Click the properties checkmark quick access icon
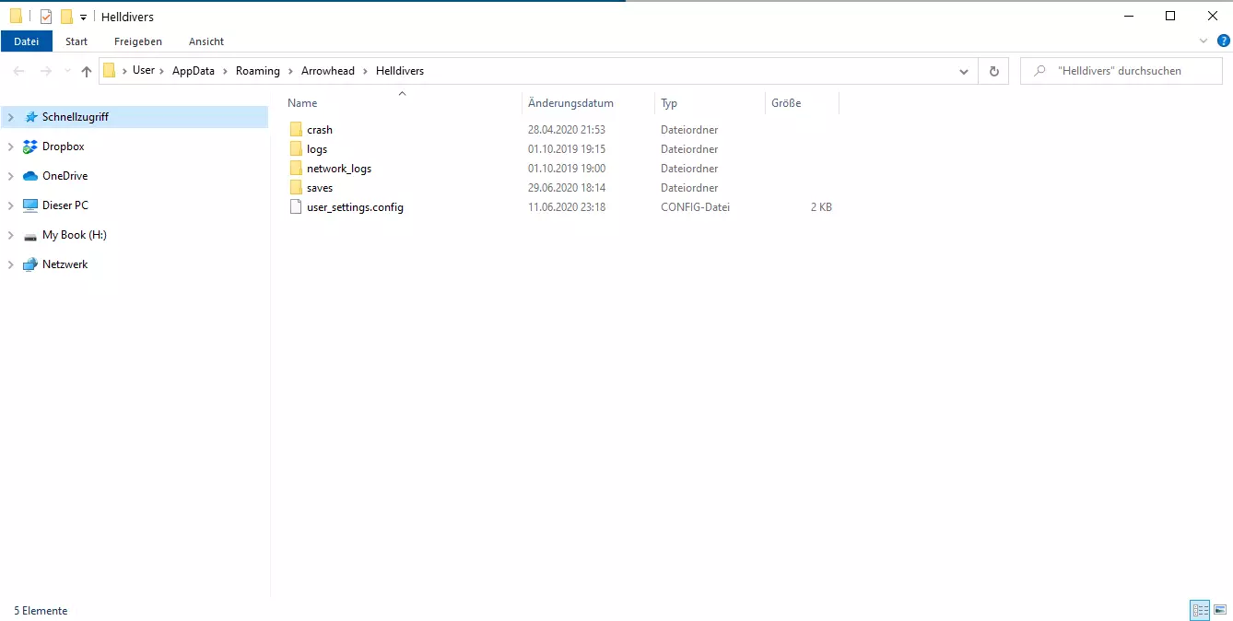The image size is (1233, 621). [46, 17]
